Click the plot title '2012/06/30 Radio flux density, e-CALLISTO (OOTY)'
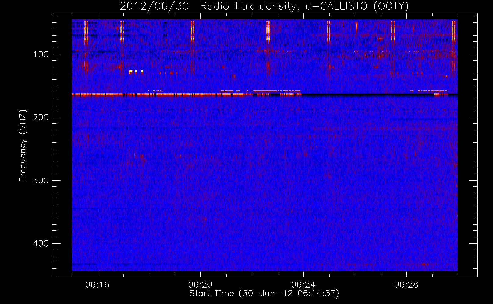This screenshot has width=493, height=304. point(264,6)
